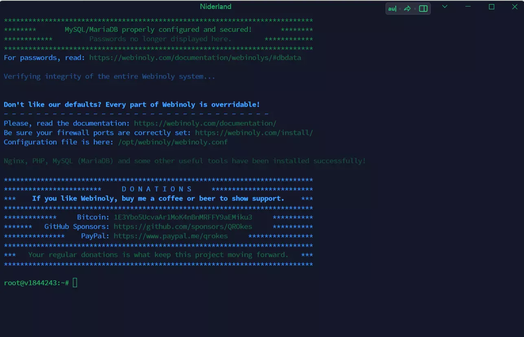Toggle the split pane layout icon
524x337 pixels.
tap(423, 9)
